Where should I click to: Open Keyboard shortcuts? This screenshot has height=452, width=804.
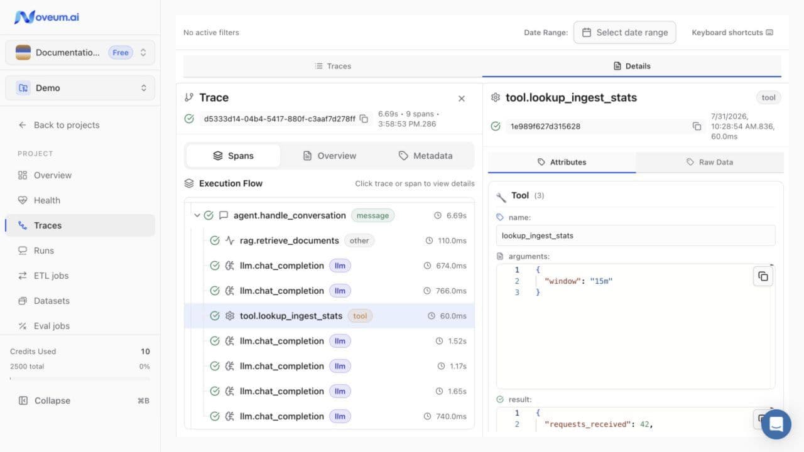(x=732, y=33)
